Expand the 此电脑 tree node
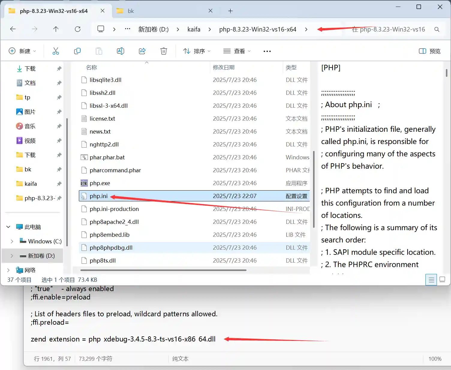The image size is (451, 370). point(8,227)
